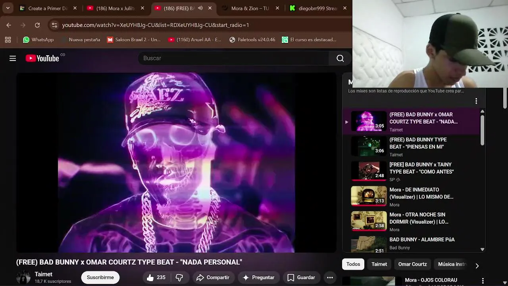Switch to the Mora & Zion tab
The width and height of the screenshot is (508, 286).
point(250,8)
